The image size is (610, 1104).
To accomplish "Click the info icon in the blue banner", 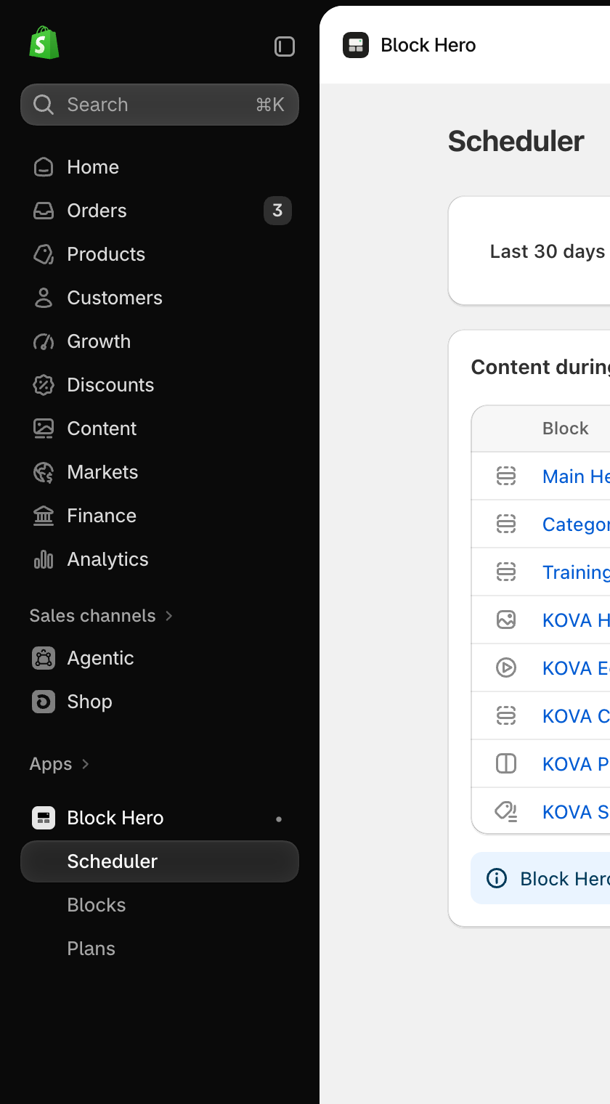I will click(x=497, y=879).
